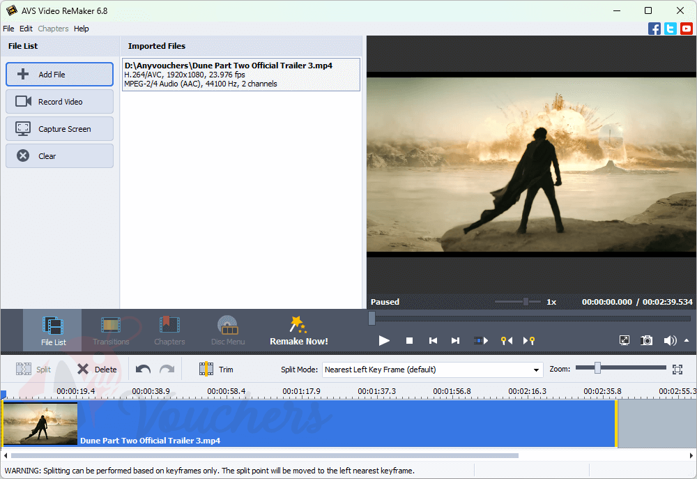This screenshot has width=697, height=479.
Task: Toggle fit timeline to screen
Action: 677,368
